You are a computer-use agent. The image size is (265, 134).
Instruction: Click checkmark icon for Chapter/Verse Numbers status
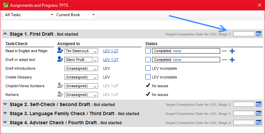148,86
